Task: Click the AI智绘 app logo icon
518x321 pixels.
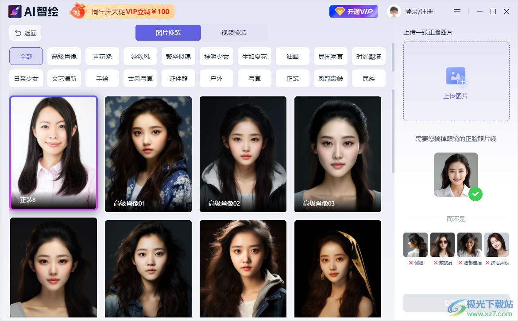Action: 15,11
